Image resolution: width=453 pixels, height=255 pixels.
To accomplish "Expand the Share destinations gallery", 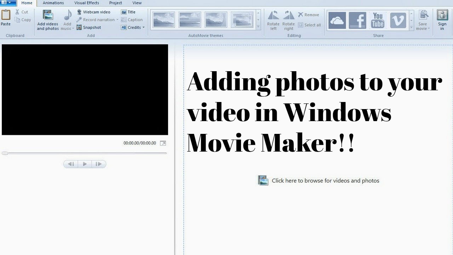I will [x=411, y=27].
